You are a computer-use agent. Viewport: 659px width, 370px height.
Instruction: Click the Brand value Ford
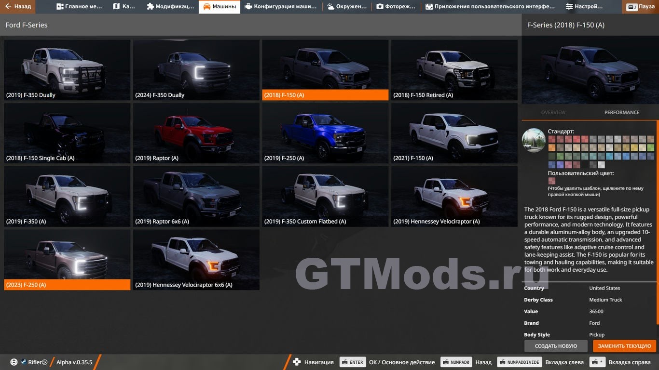tap(594, 323)
